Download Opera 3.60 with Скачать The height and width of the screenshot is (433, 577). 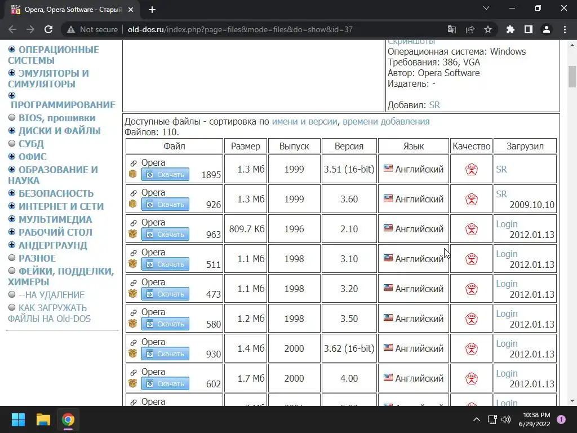(x=165, y=204)
